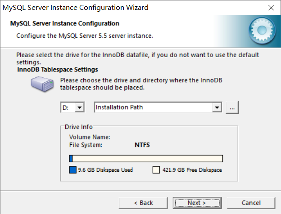Open the browse folder ellipsis button
The height and width of the screenshot is (214, 281).
[x=232, y=107]
